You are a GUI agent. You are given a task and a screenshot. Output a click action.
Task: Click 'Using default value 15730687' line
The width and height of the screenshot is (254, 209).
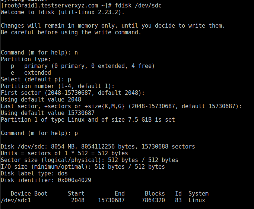coord(48,113)
